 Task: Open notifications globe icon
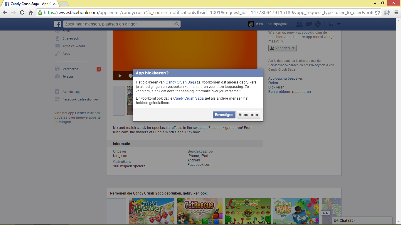pos(318,24)
